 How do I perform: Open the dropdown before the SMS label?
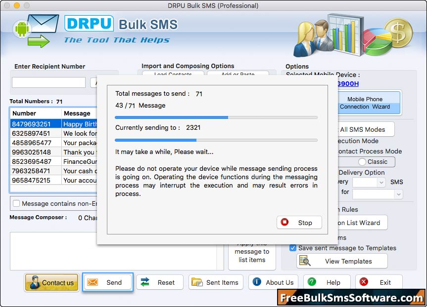pyautogui.click(x=369, y=182)
